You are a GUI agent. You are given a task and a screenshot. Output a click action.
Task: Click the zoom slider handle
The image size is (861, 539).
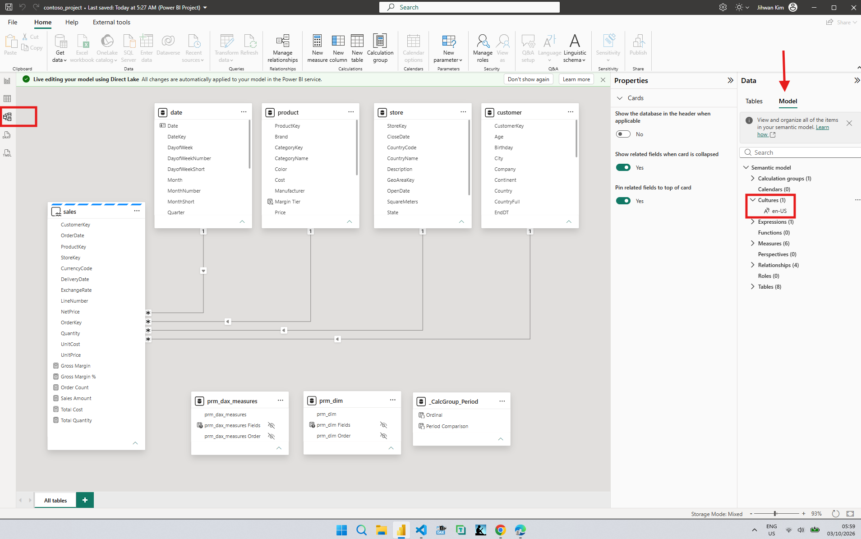775,514
